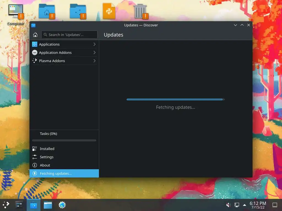Click the Settings sliders icon in sidebar
The height and width of the screenshot is (211, 282).
[x=34, y=157]
